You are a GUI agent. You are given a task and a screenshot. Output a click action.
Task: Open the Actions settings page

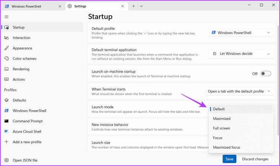(42, 79)
